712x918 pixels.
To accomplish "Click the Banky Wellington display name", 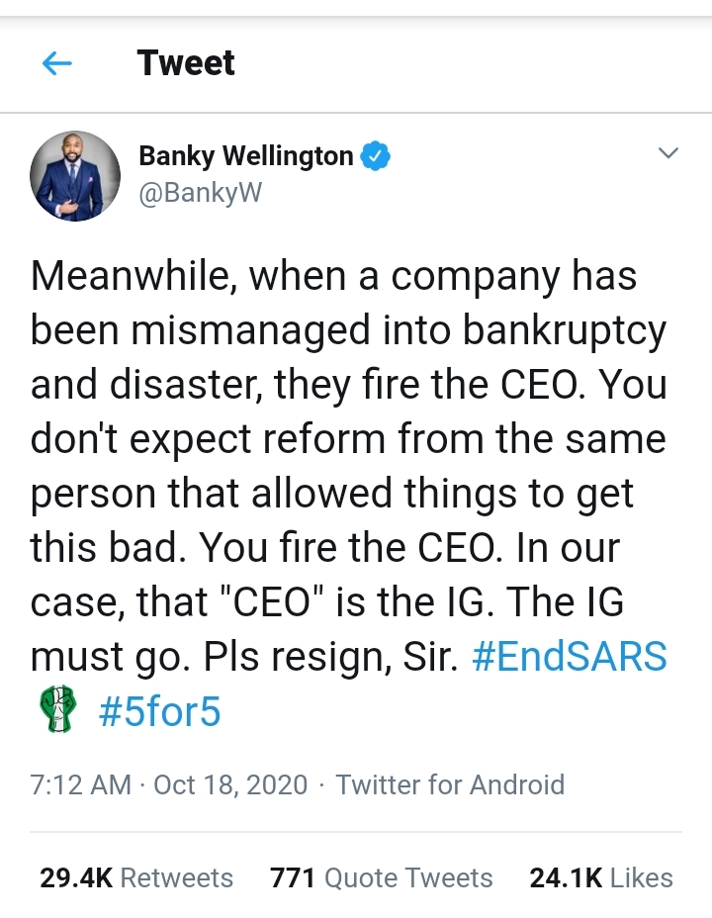I will [245, 156].
